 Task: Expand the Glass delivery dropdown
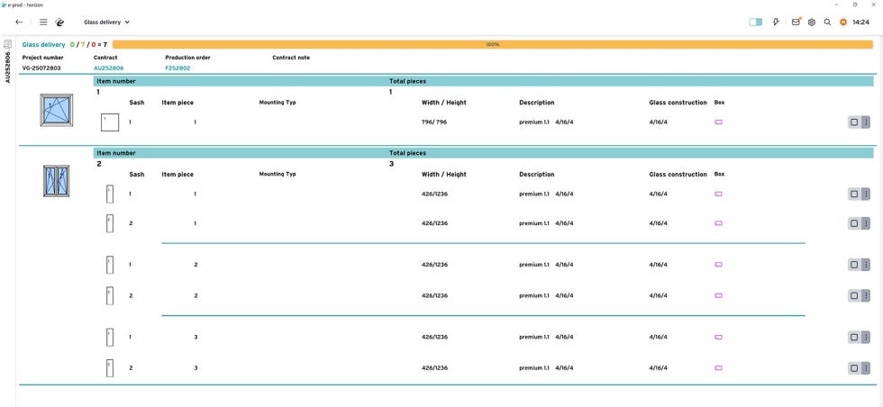(106, 23)
